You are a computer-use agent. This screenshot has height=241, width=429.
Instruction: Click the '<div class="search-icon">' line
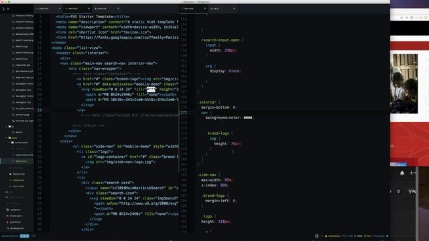pos(112,193)
